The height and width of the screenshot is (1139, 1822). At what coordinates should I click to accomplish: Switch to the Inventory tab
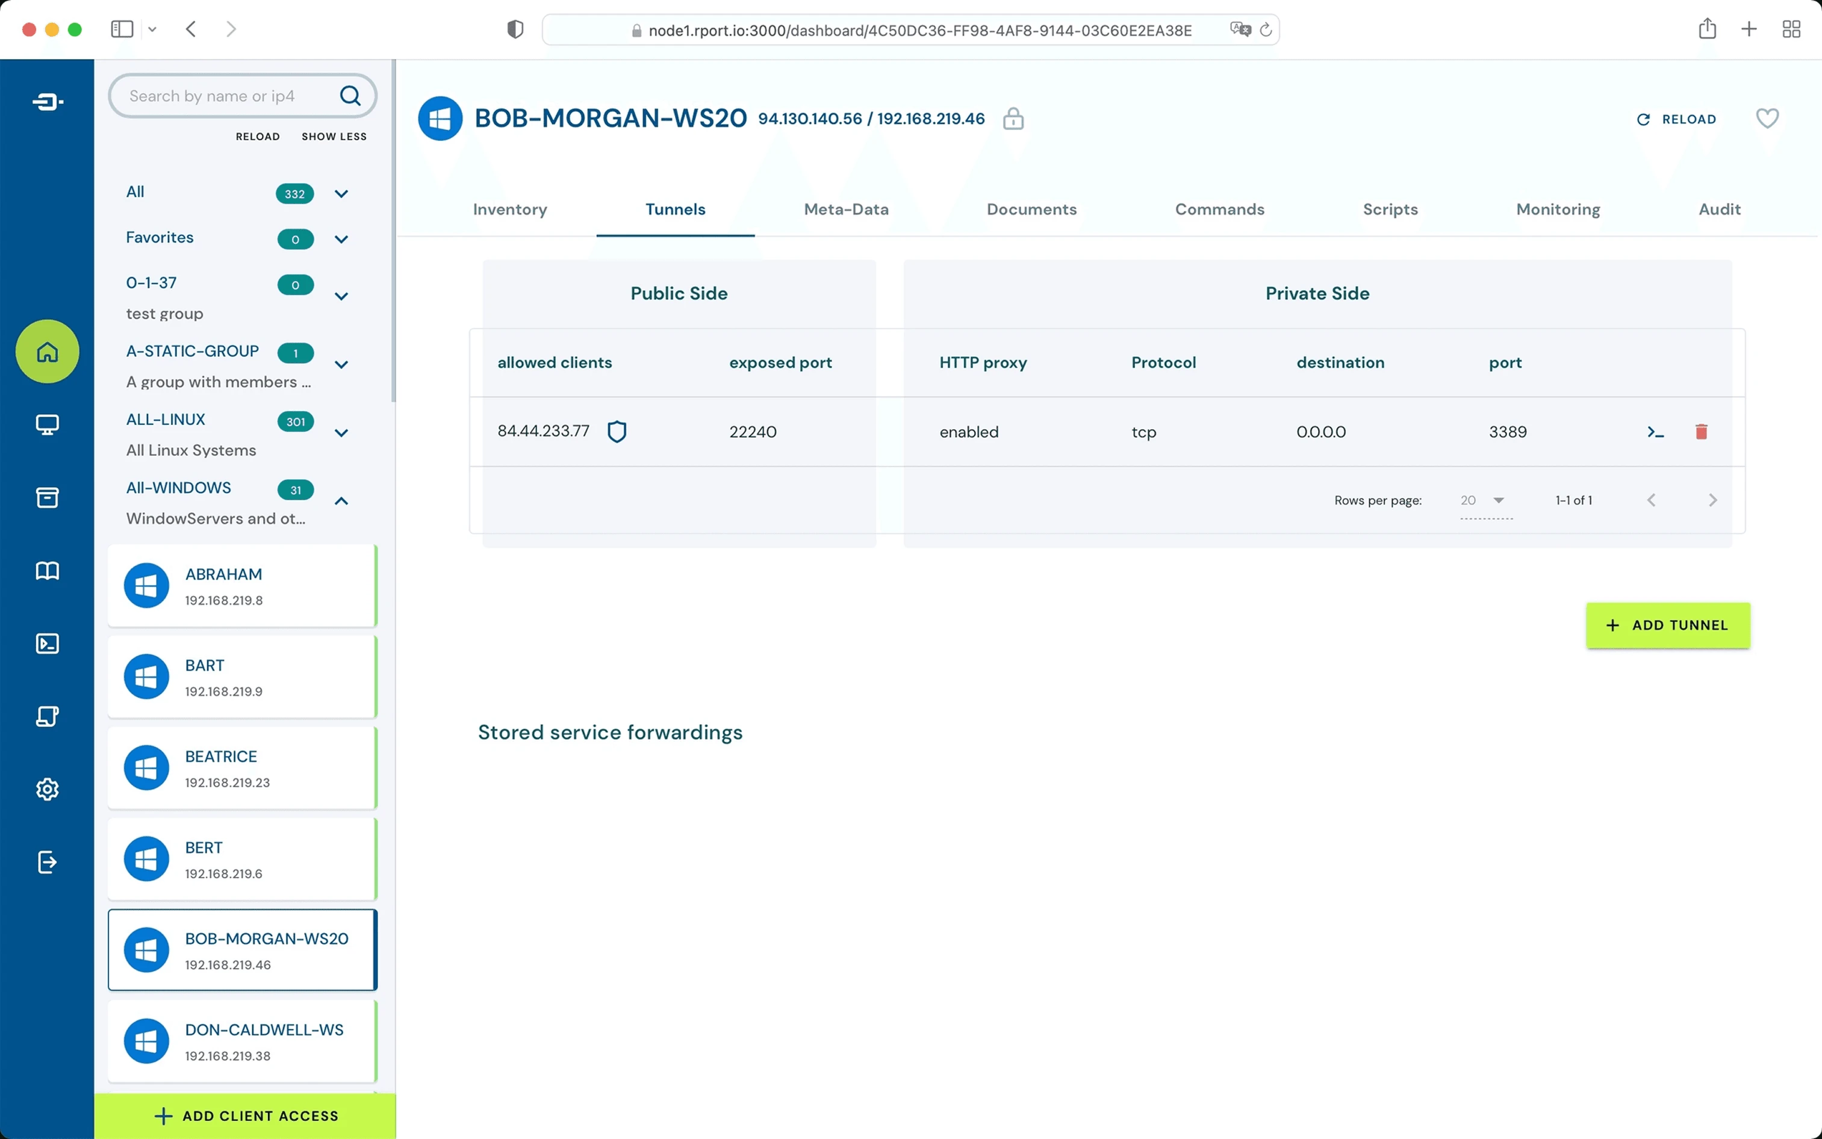510,209
